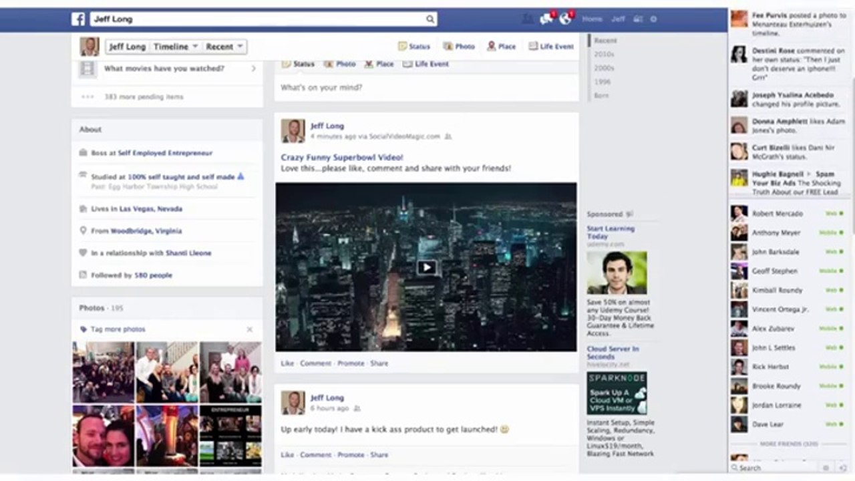The image size is (855, 481).
Task: Select Life Event in the sticky header
Action: [x=551, y=47]
